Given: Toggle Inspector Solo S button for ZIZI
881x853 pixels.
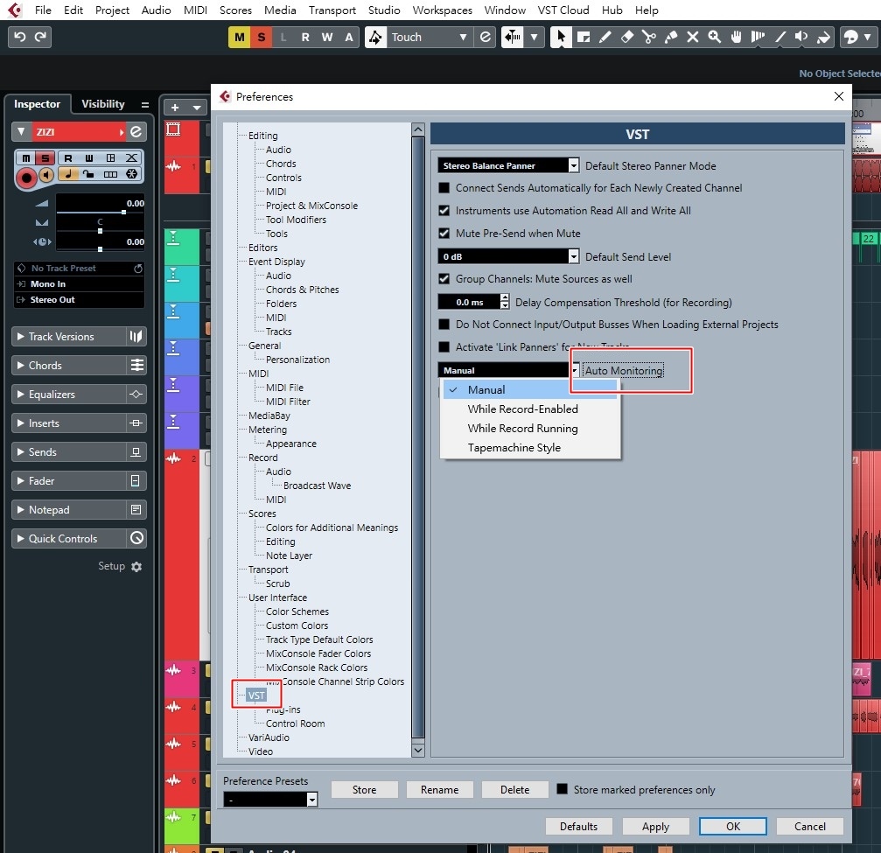Looking at the screenshot, I should tap(46, 157).
